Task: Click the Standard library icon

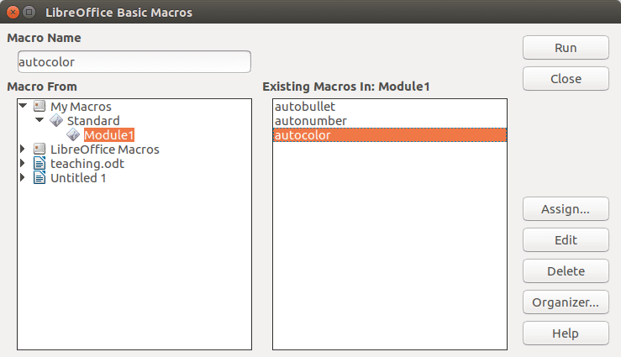Action: [x=56, y=121]
